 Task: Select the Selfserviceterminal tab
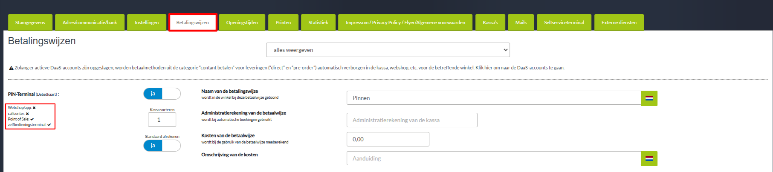[564, 23]
